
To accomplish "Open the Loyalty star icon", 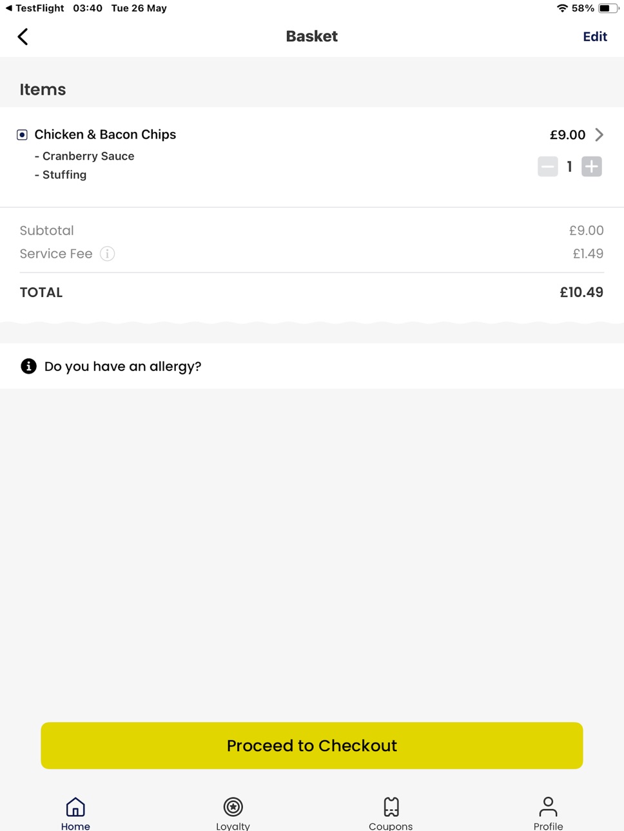I will (x=233, y=807).
